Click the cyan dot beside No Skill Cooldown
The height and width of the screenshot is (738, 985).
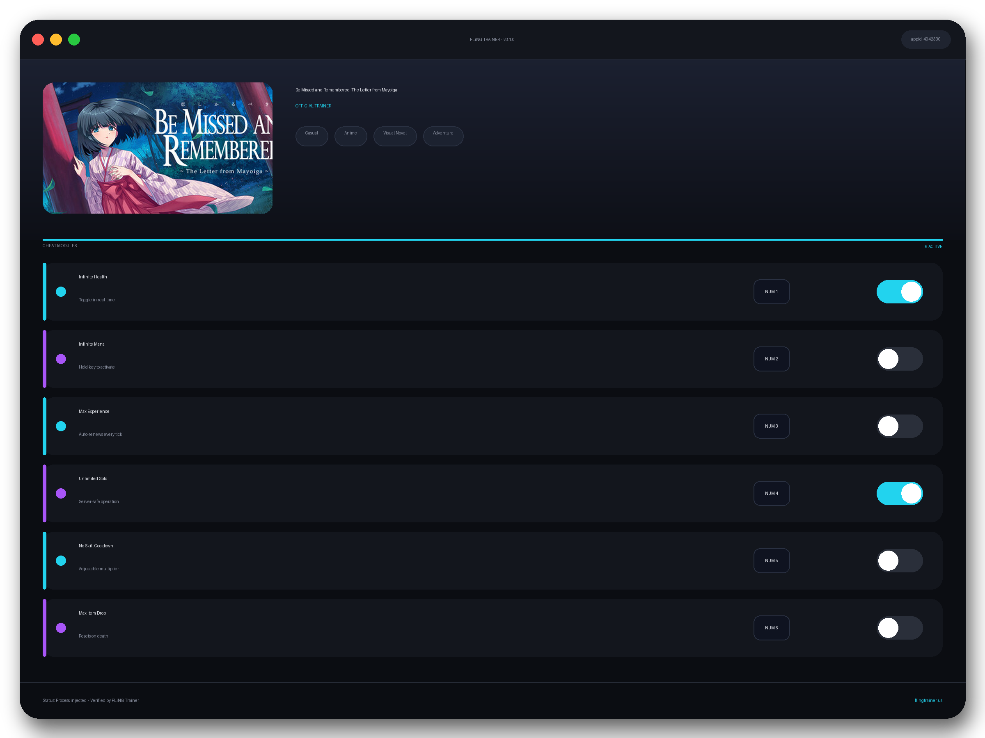[61, 560]
